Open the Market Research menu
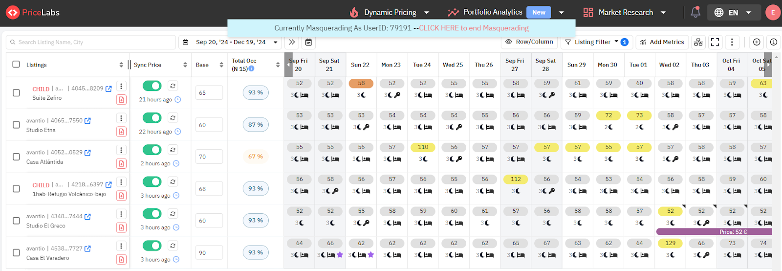782x271 pixels. pyautogui.click(x=625, y=13)
